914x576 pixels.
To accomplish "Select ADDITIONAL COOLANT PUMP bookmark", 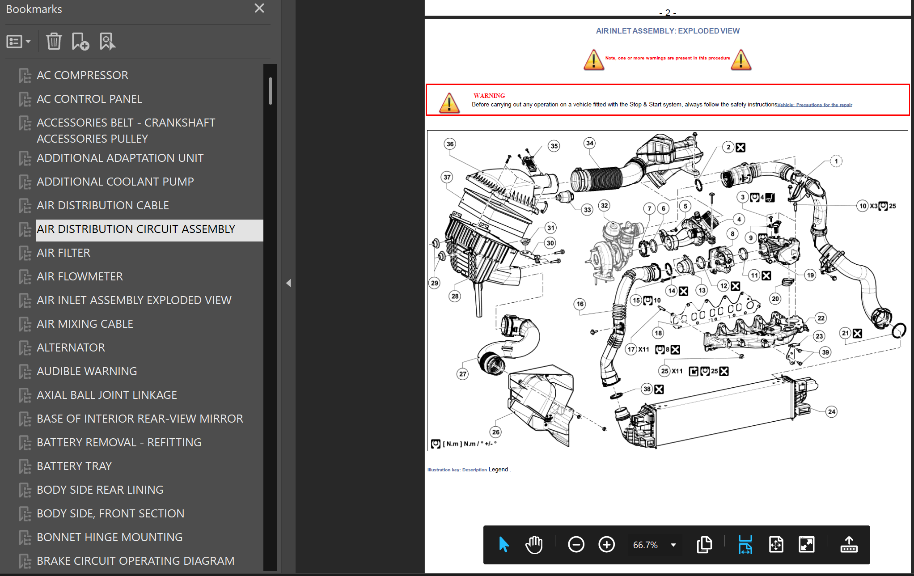I will pos(115,182).
